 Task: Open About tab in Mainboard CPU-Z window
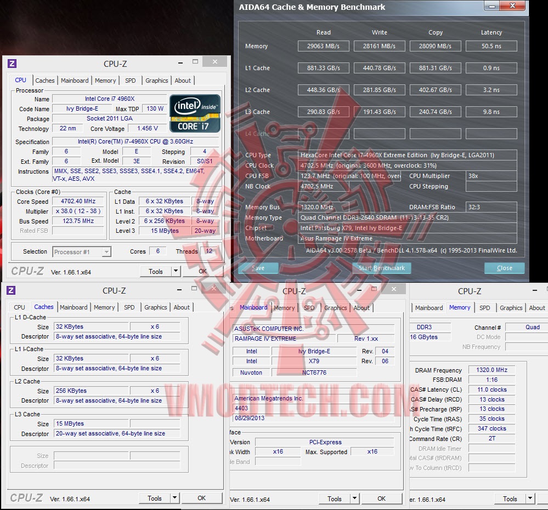pos(361,307)
